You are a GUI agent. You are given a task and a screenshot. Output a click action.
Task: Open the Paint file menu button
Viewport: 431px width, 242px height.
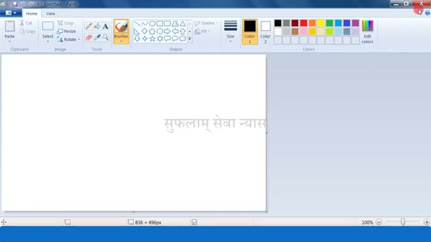coord(11,13)
